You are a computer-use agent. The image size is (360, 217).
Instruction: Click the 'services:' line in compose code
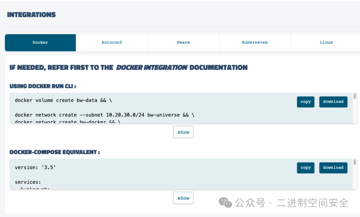click(x=28, y=182)
